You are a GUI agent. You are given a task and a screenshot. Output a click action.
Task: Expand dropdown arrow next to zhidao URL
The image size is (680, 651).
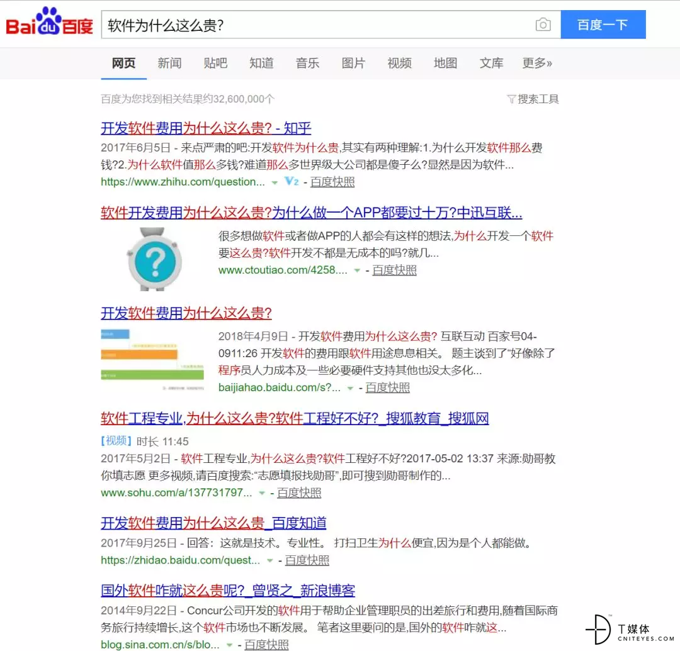click(269, 561)
